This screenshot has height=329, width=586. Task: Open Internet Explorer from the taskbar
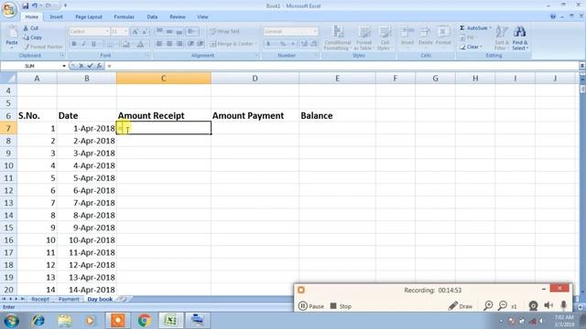38,321
